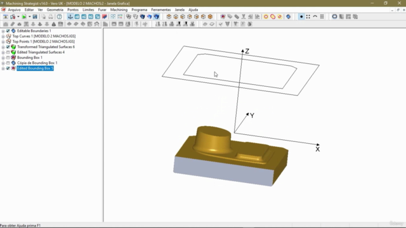Click the orange rounded-rectangle boundary icon
The height and width of the screenshot is (228, 406).
tap(273, 17)
